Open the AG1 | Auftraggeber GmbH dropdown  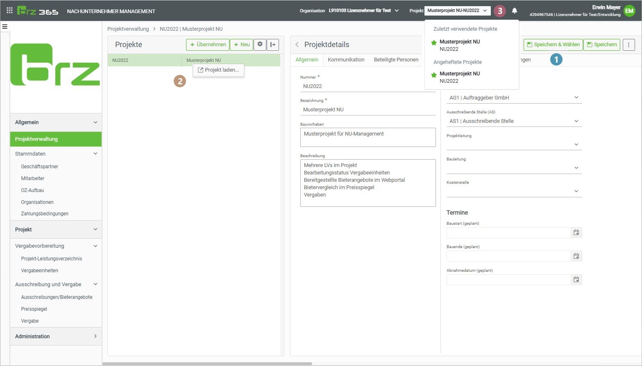514,98
